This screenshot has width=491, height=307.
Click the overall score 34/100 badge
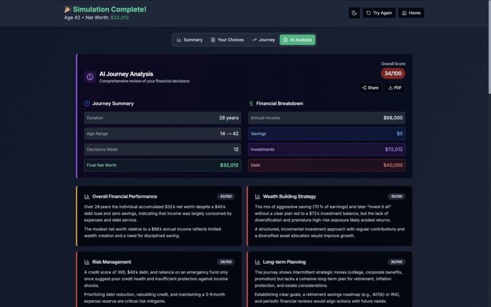pyautogui.click(x=393, y=73)
